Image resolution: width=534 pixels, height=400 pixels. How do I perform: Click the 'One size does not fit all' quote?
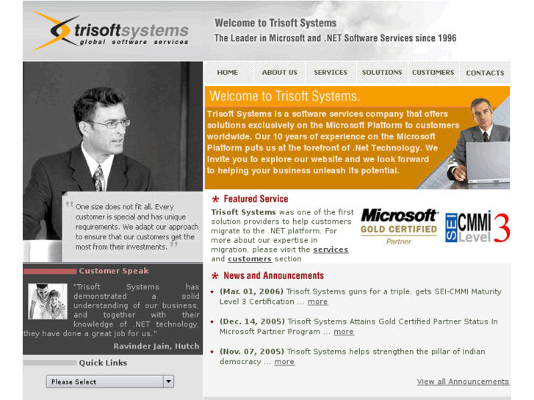pos(136,227)
